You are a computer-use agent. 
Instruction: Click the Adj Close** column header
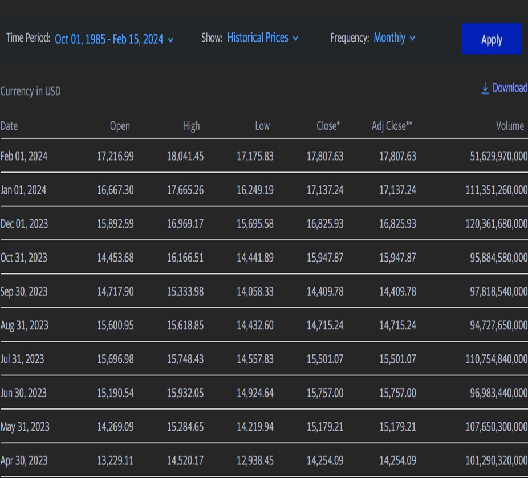392,126
